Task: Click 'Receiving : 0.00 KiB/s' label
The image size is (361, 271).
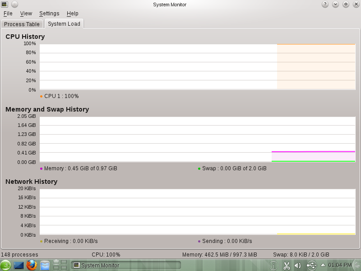Action: (71, 241)
